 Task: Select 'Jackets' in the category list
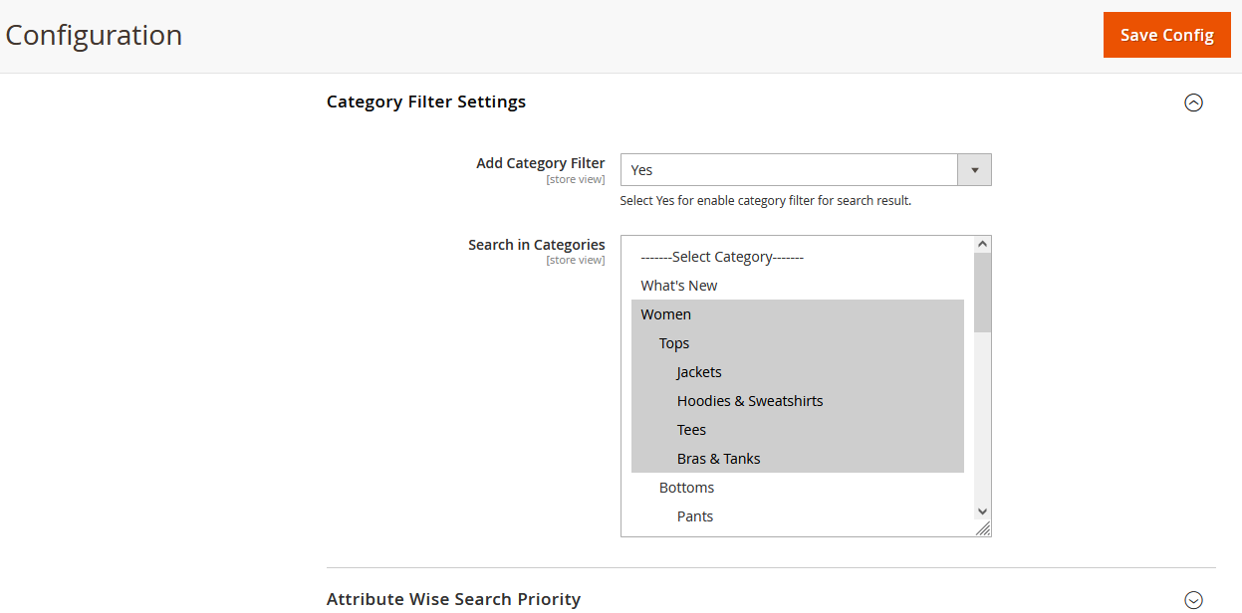pos(698,371)
